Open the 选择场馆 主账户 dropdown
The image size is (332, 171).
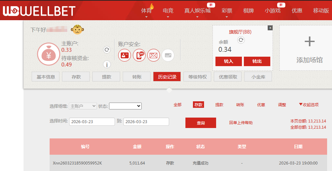coord(83,106)
